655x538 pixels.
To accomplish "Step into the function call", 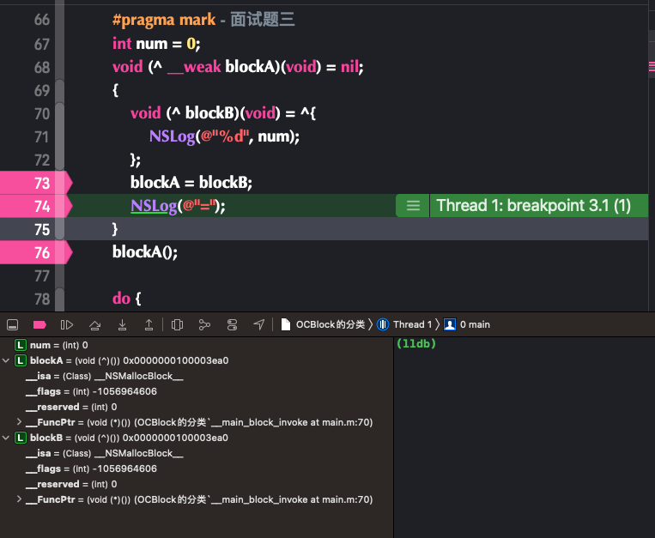I will tap(122, 324).
